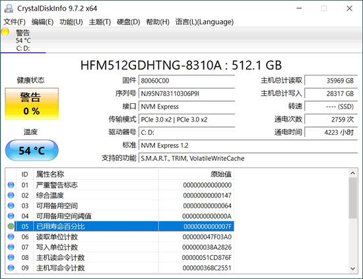
Task: Select row 严重警告标志
Action: [120, 185]
